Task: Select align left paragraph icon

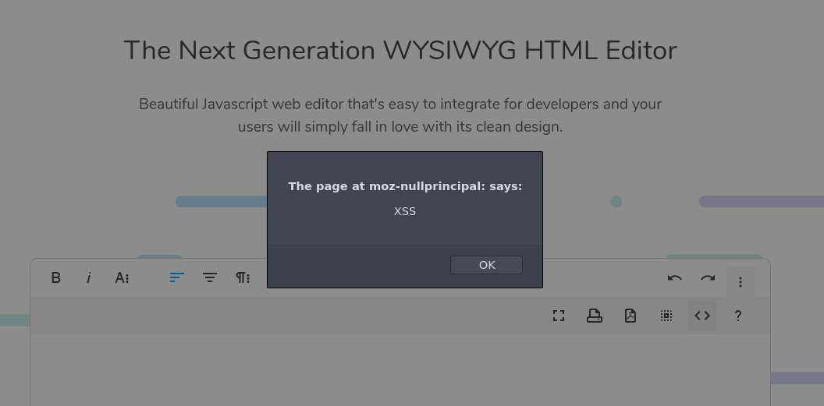Action: click(x=177, y=278)
